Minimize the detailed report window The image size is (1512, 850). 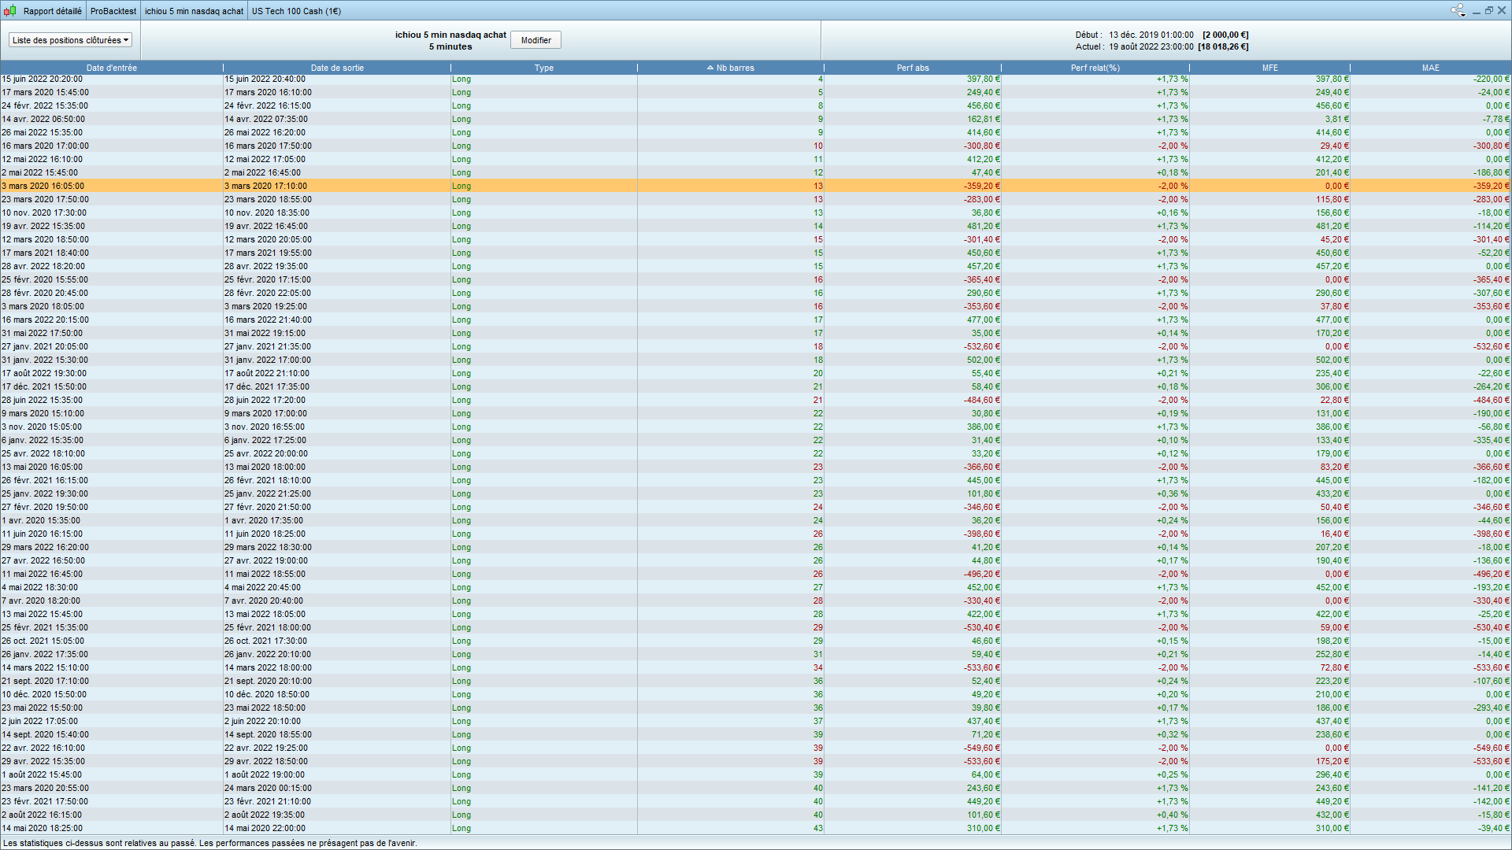pyautogui.click(x=1476, y=10)
